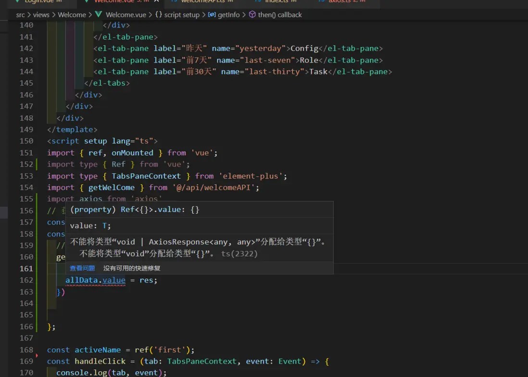Screen dimensions: 528x377
Task: Close the Welcome.vue tab
Action: (158, 1)
